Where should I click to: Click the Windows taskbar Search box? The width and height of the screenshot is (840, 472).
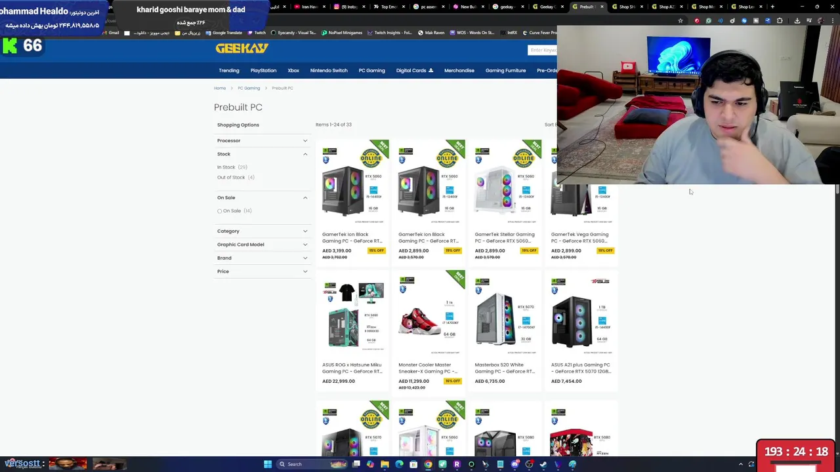pos(311,464)
